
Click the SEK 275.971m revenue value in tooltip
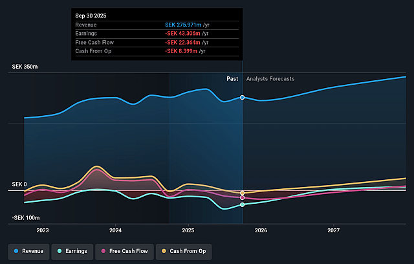click(188, 24)
